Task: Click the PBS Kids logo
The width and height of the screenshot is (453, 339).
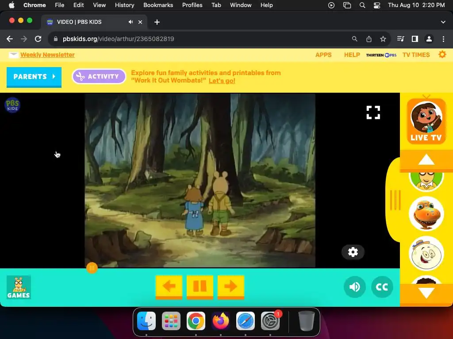Action: 12,105
